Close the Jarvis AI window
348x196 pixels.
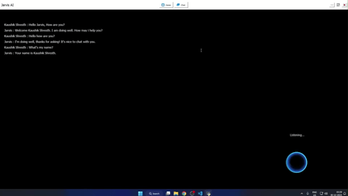(344, 5)
